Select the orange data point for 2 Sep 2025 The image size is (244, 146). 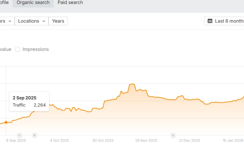point(6,122)
